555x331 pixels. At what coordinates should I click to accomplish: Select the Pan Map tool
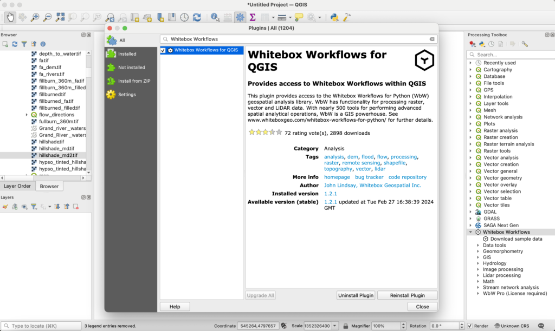point(10,17)
